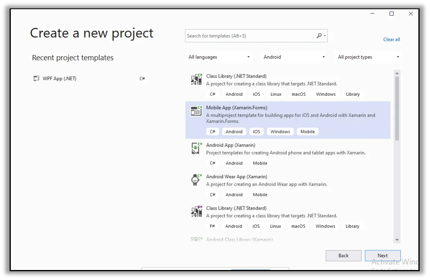Image resolution: width=430 pixels, height=280 pixels.
Task: Click the Linux tag in the C# Class Library row
Action: tap(276, 94)
